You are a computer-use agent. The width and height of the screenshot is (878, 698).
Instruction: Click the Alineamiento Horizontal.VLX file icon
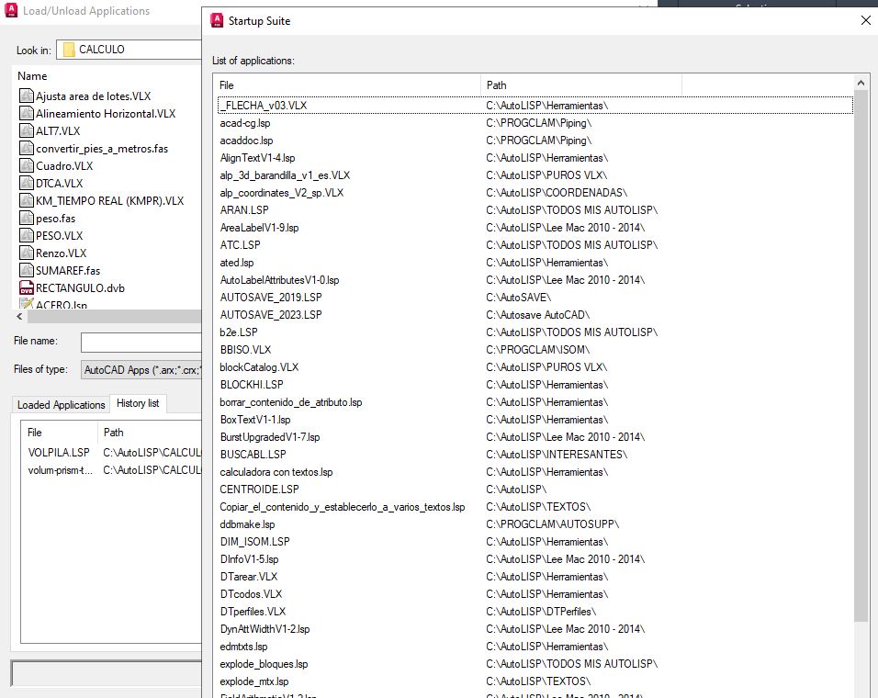point(27,113)
